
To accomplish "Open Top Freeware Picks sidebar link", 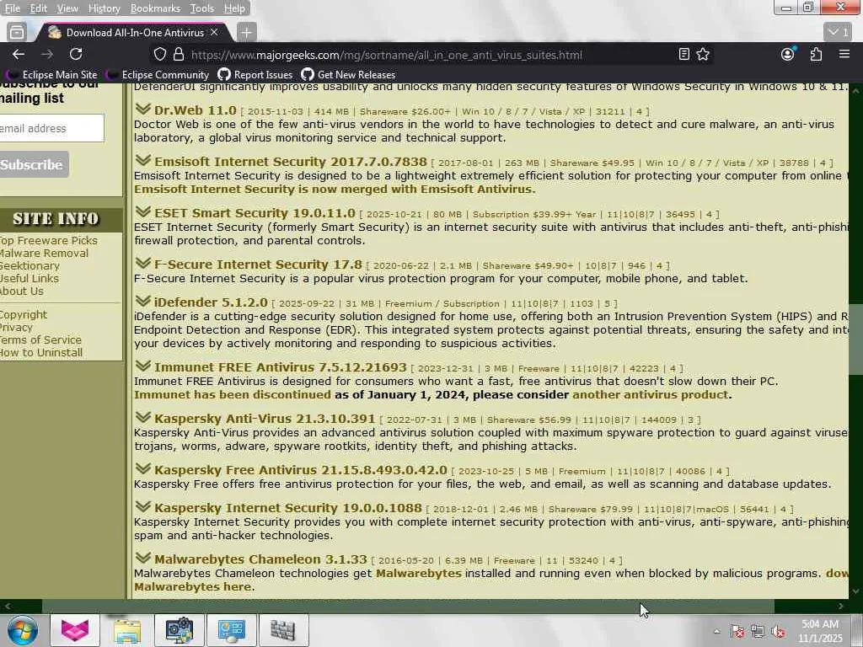I will (48, 240).
